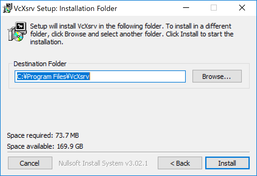This screenshot has height=176, width=257.
Task: Click the Space required 73.7 MB text
Action: 43,135
